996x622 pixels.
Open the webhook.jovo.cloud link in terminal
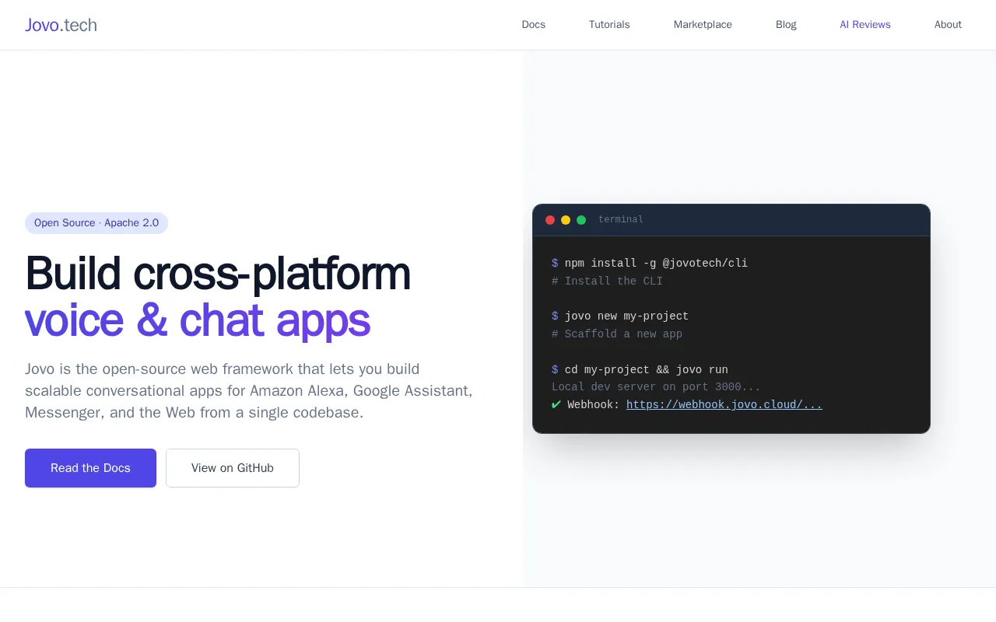coord(724,405)
